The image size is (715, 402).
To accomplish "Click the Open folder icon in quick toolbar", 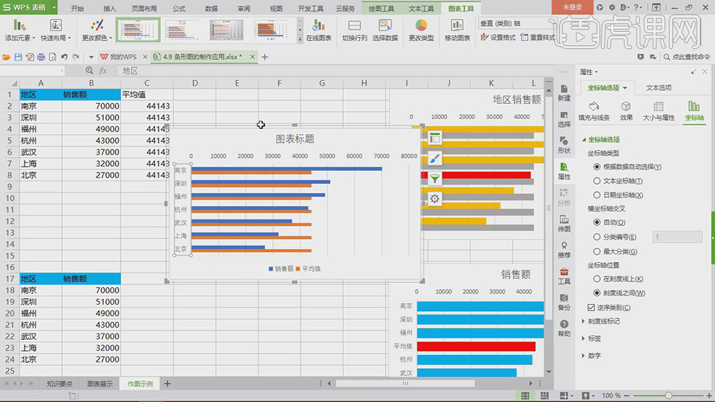I will coord(6,57).
